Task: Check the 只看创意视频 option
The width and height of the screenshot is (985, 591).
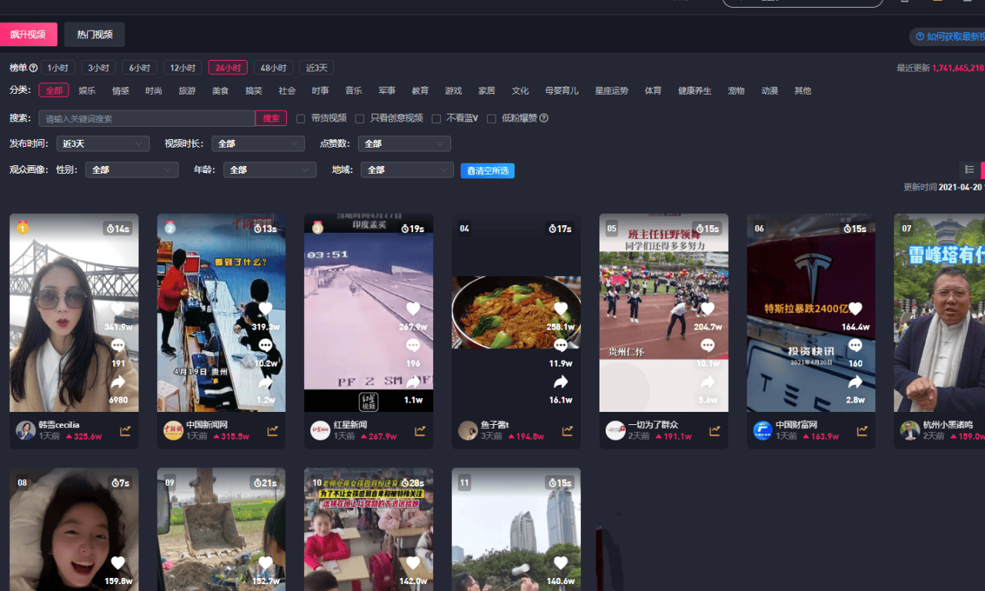Action: [x=359, y=118]
